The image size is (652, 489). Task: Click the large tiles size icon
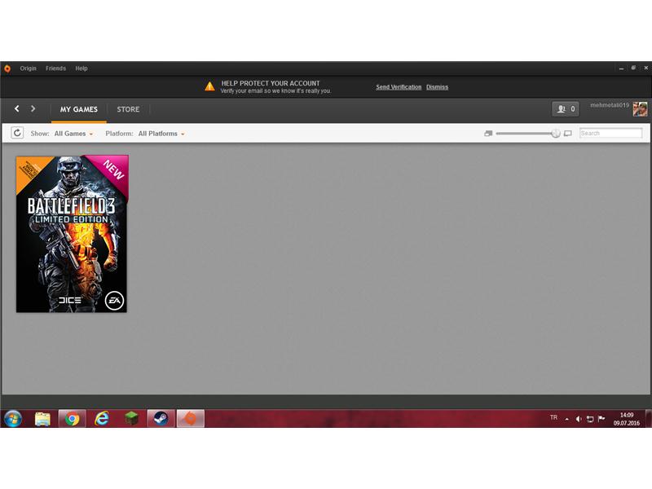click(x=567, y=134)
